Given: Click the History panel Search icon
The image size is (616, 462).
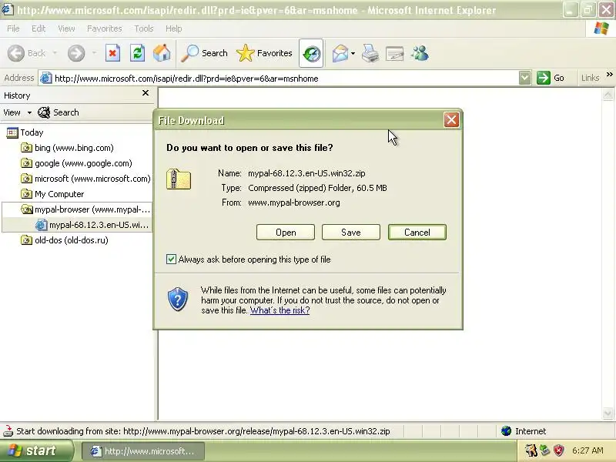Looking at the screenshot, I should (44, 112).
